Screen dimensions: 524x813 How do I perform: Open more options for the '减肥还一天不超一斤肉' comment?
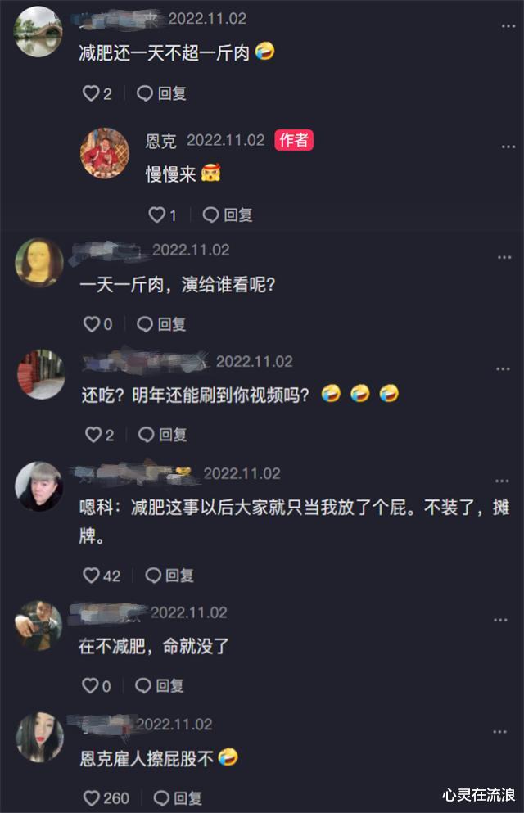(x=508, y=26)
